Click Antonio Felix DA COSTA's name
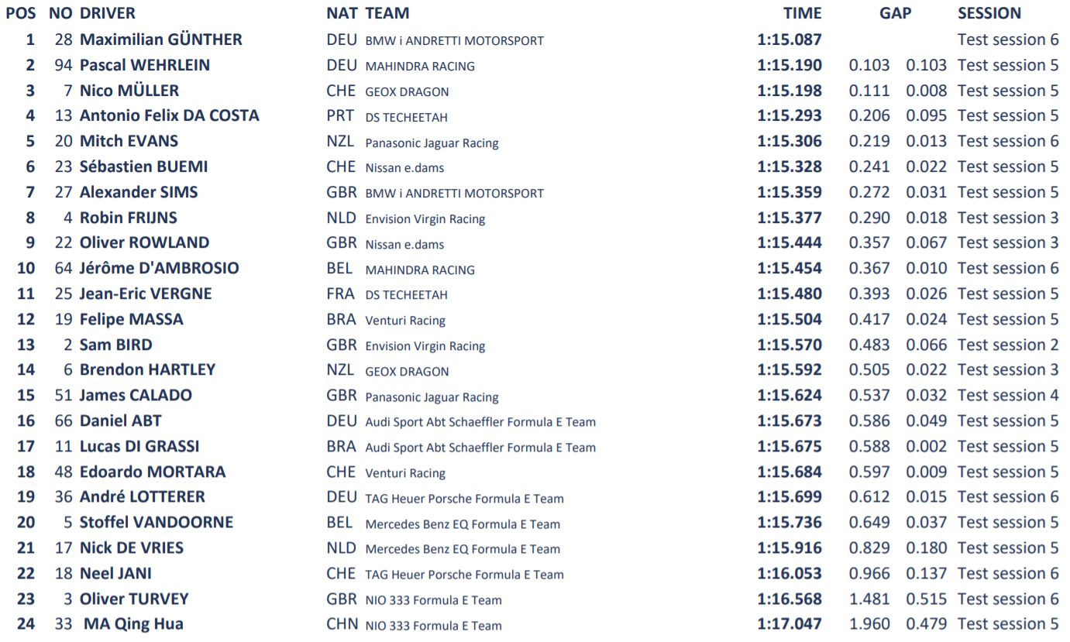The height and width of the screenshot is (642, 1070). pyautogui.click(x=169, y=116)
